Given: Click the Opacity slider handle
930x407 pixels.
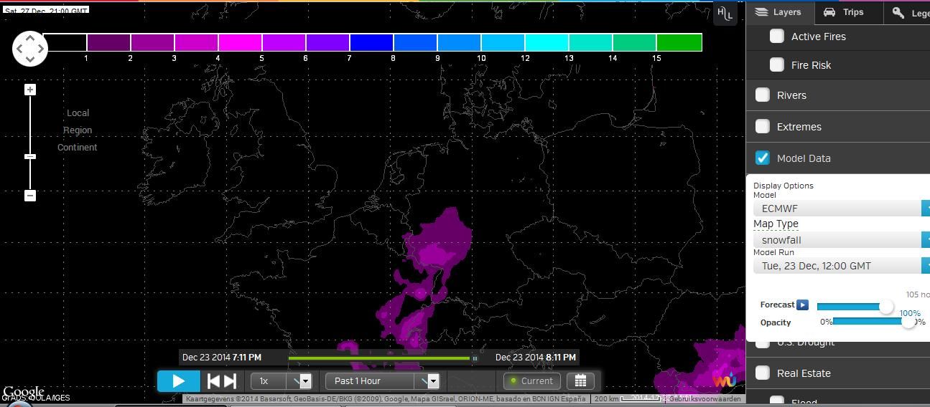Looking at the screenshot, I should tap(908, 322).
